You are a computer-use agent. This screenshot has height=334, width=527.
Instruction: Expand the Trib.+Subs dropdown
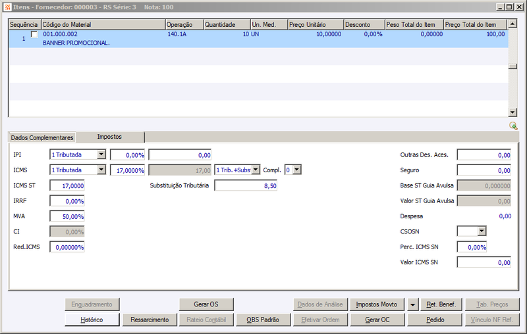pyautogui.click(x=256, y=170)
